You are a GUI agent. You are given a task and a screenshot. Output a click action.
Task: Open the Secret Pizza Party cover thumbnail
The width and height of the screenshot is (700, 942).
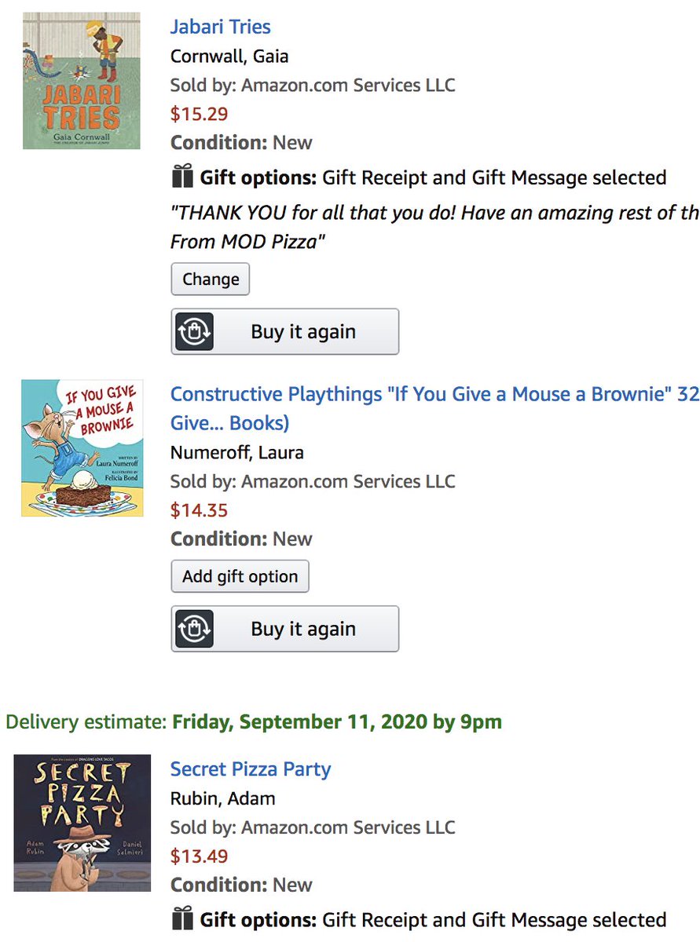point(82,823)
